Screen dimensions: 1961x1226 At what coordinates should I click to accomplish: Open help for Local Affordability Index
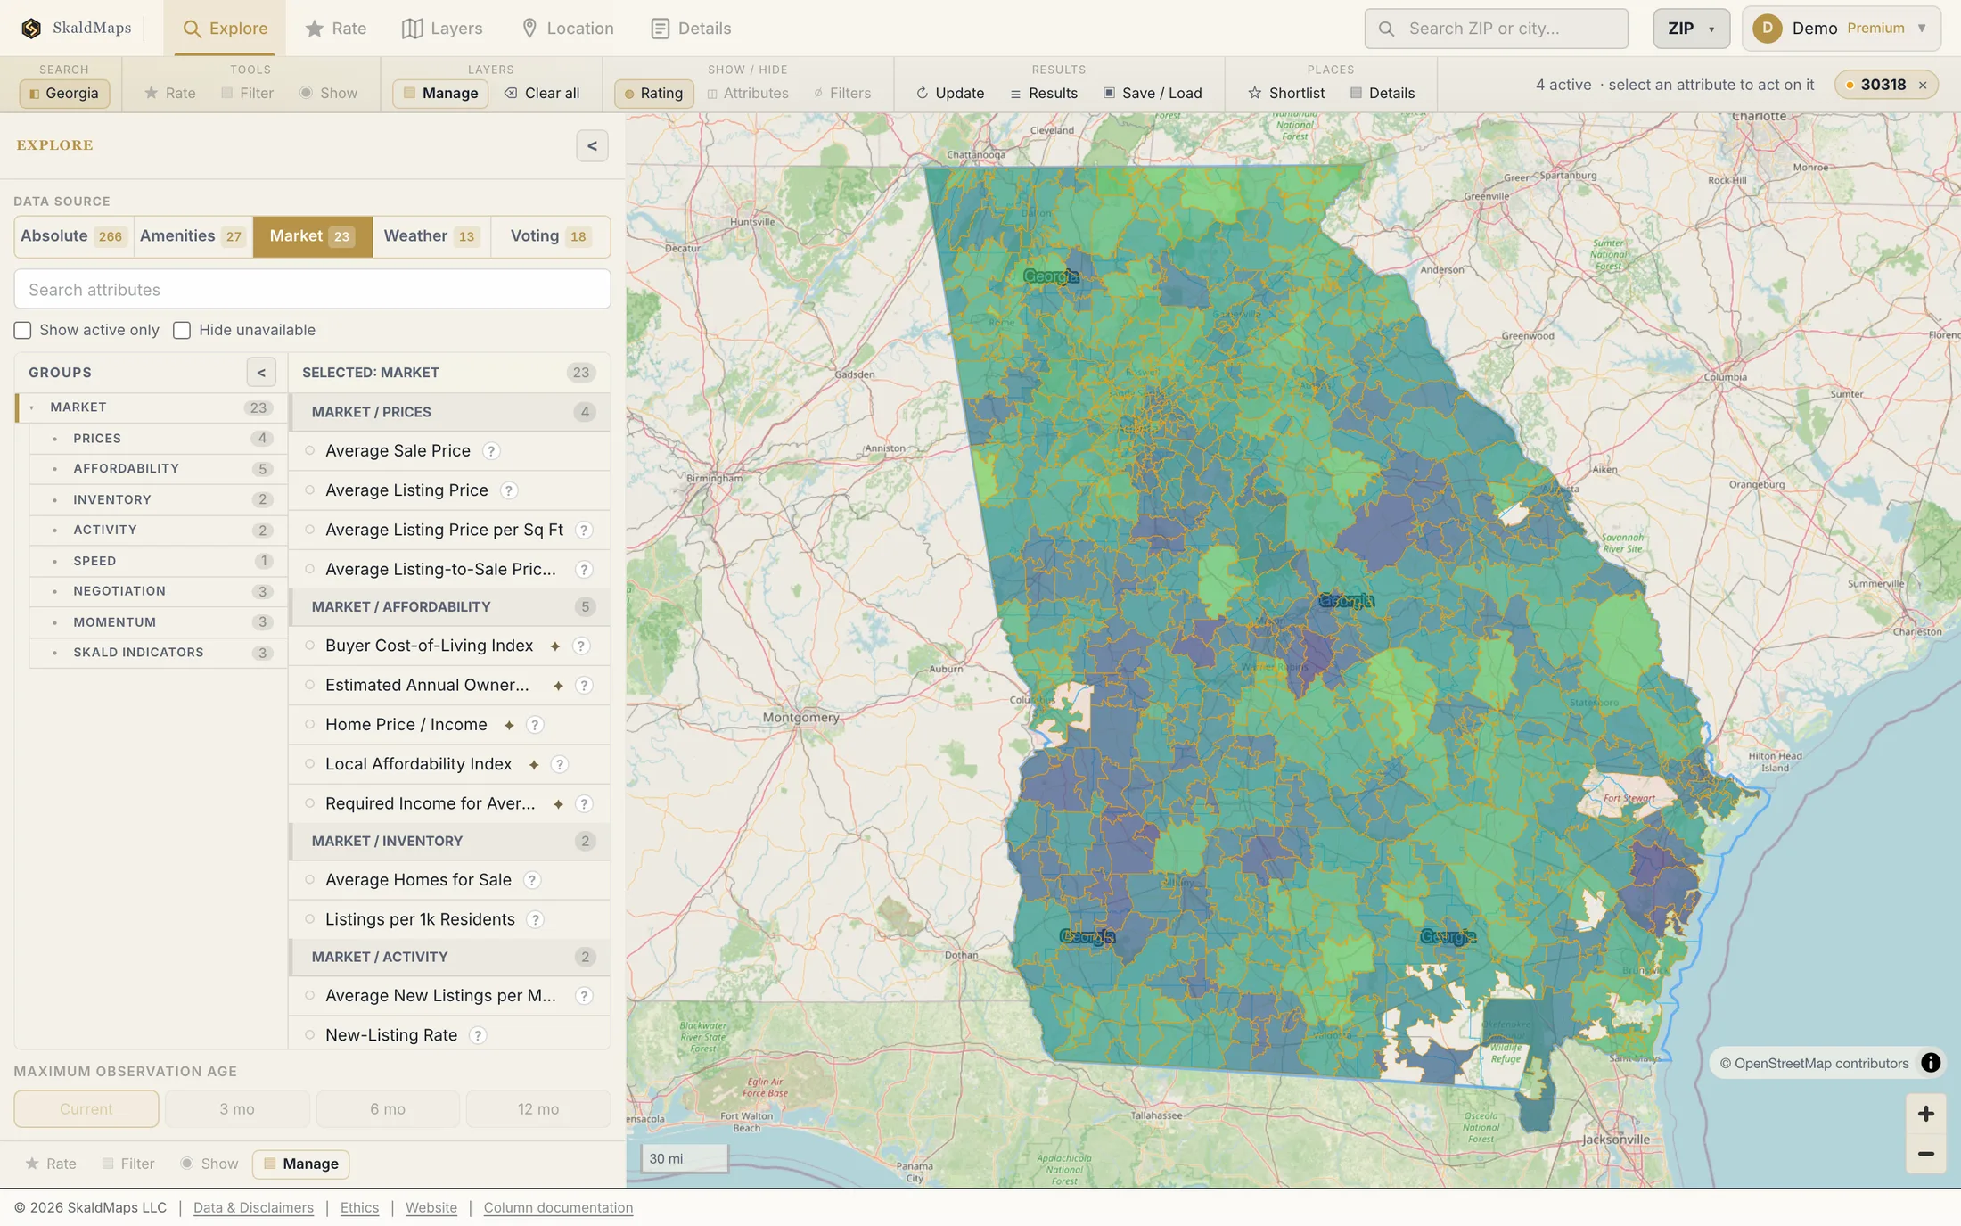[560, 764]
